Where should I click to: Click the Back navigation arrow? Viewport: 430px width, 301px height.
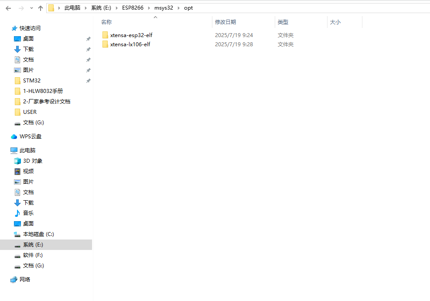[x=8, y=8]
